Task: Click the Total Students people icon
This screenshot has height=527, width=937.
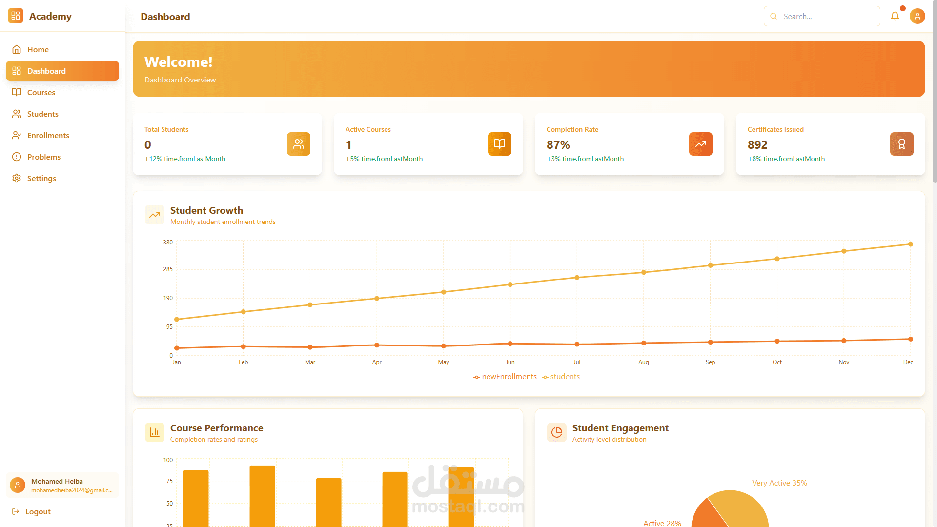Action: (298, 144)
